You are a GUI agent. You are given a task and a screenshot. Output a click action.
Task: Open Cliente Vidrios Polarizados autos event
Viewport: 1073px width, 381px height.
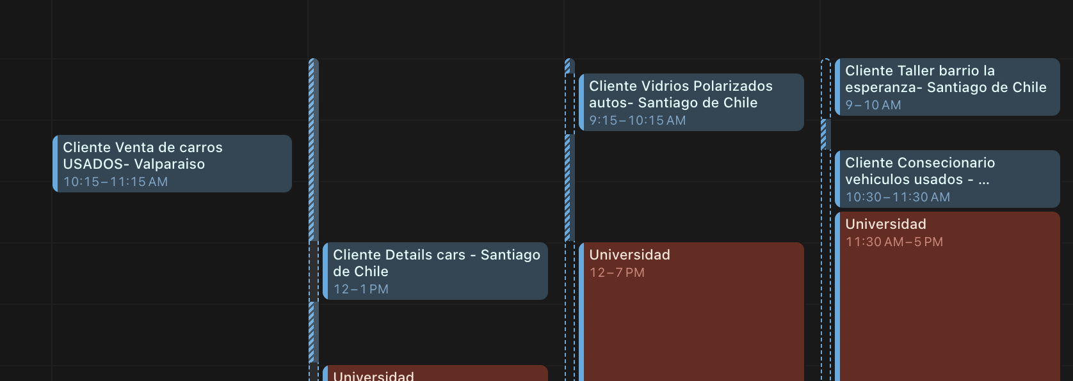[691, 95]
